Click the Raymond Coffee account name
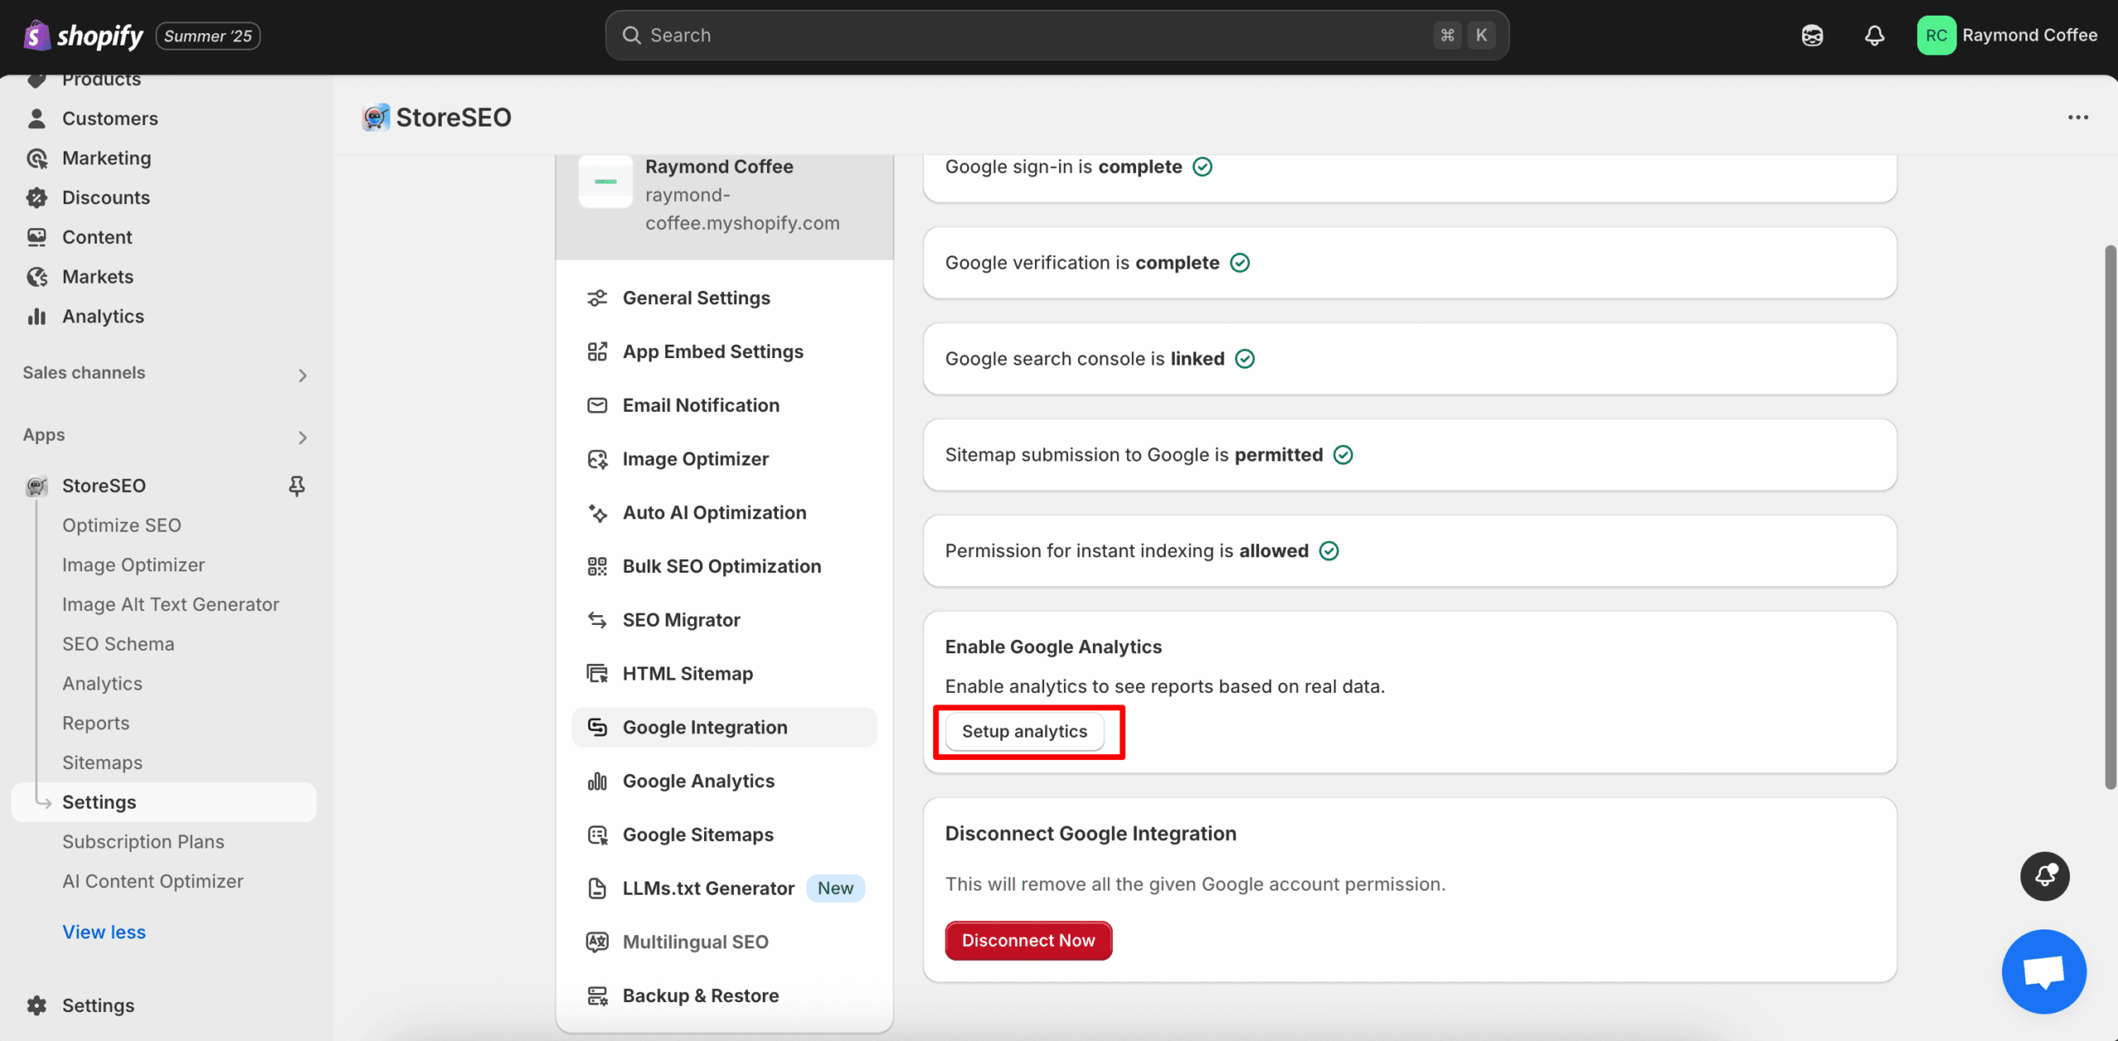 [x=2029, y=36]
